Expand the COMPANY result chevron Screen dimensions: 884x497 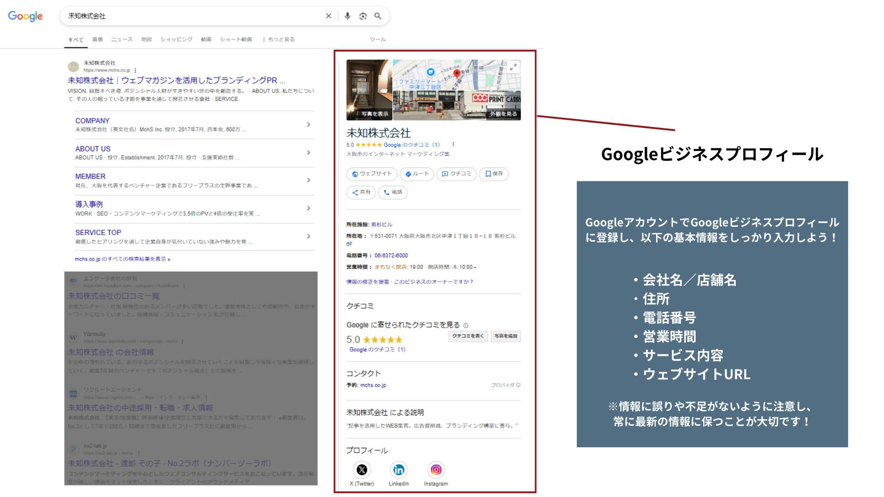pyautogui.click(x=308, y=124)
